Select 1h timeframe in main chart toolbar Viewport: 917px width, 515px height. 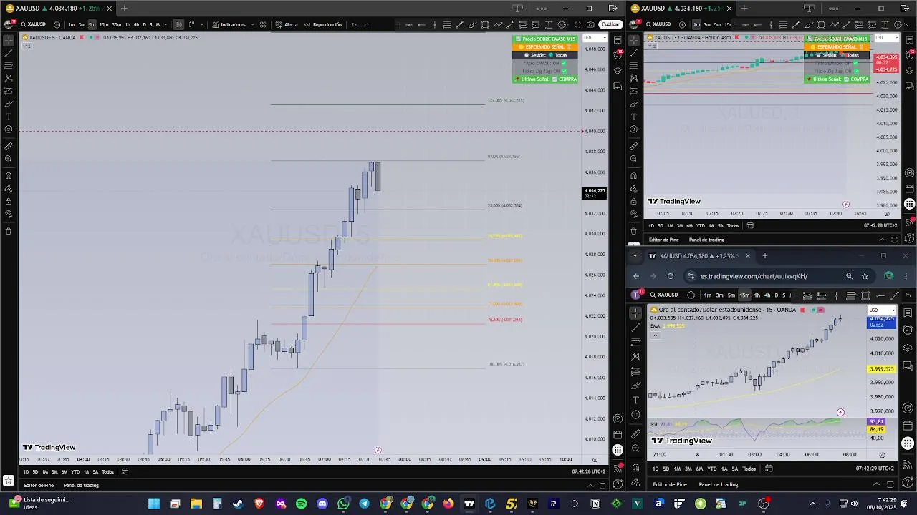tap(128, 24)
